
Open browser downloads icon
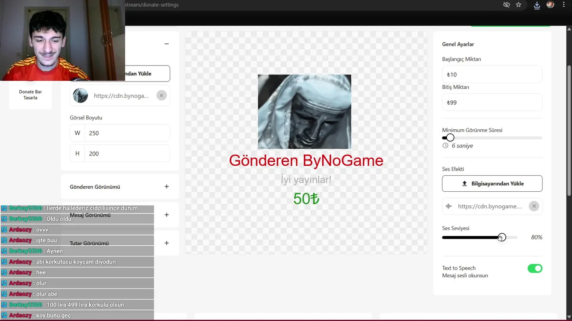[537, 5]
